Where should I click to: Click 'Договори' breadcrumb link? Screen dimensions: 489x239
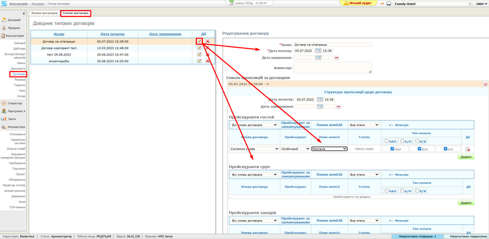point(39,4)
